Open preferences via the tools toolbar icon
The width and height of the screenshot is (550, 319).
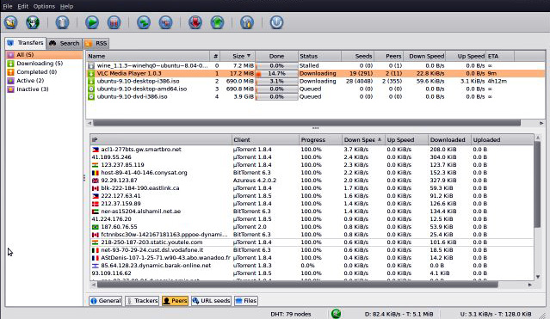(x=246, y=22)
